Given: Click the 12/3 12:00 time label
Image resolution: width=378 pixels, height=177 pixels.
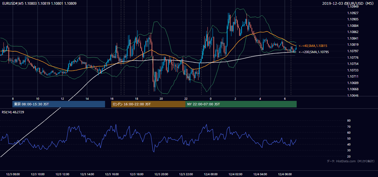Looking at the screenshot, I should [62, 174].
